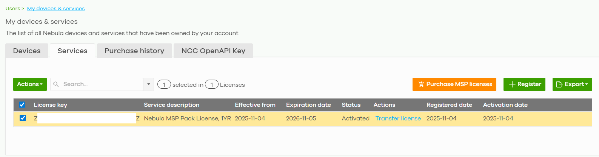Open the Purchase history tab
The height and width of the screenshot is (157, 599).
[134, 51]
